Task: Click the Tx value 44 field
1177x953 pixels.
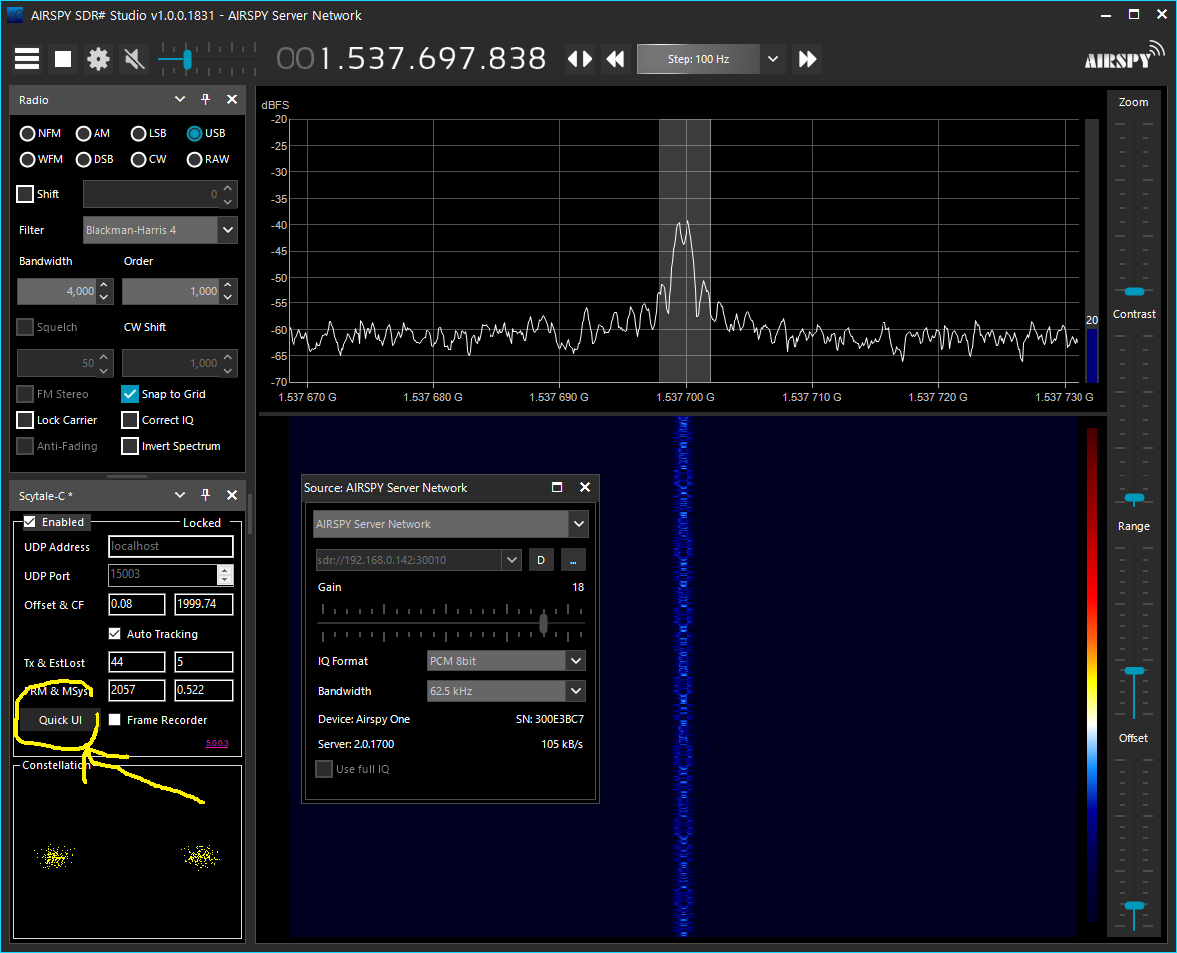Action: 137,662
